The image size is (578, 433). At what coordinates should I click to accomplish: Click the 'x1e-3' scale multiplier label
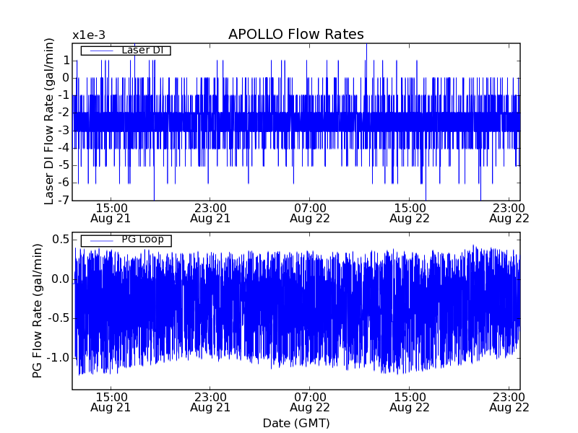click(x=89, y=35)
